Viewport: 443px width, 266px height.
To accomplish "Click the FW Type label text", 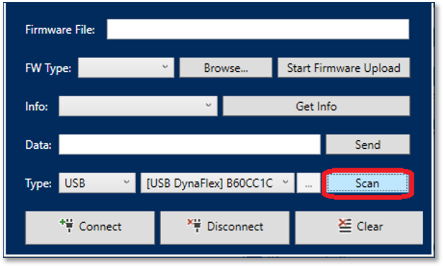I will point(48,68).
